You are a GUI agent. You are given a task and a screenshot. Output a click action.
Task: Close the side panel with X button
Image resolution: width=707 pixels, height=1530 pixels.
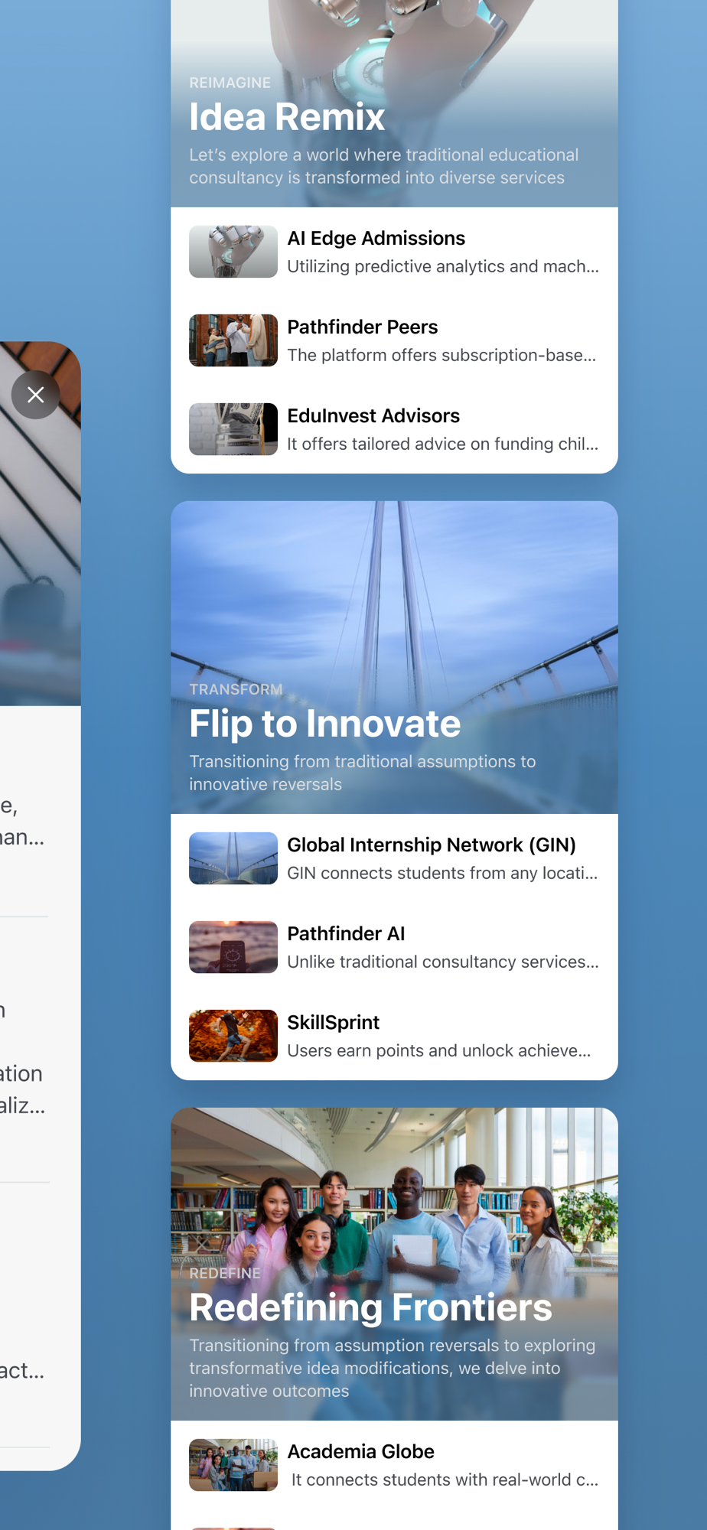tap(35, 395)
